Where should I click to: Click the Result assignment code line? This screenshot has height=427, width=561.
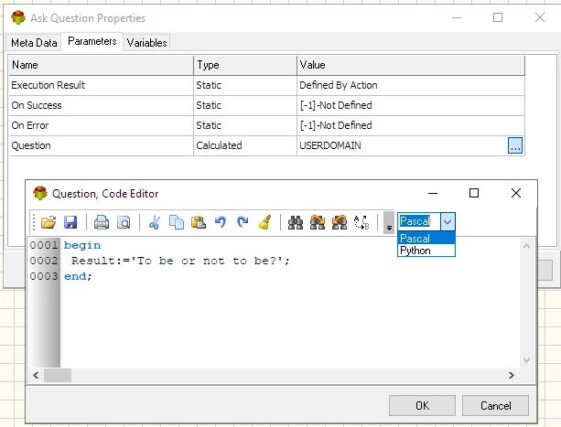pos(180,261)
